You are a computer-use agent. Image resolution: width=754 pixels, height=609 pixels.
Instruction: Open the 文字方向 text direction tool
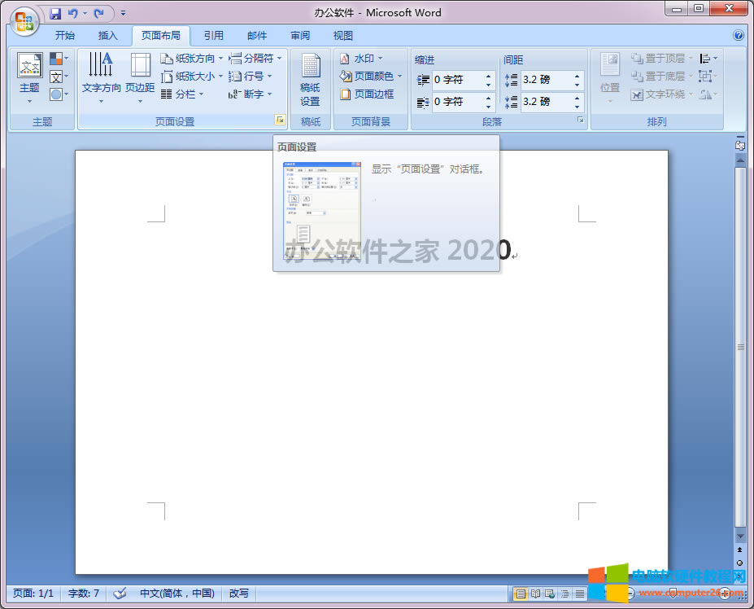coord(102,78)
